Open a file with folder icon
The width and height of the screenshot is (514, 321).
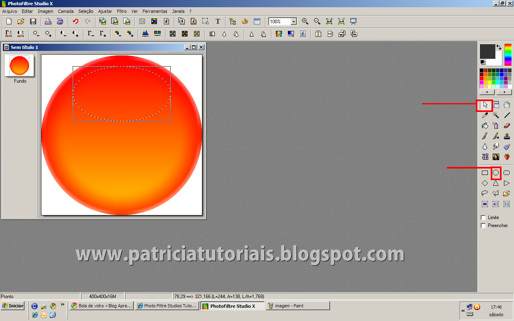[21, 22]
